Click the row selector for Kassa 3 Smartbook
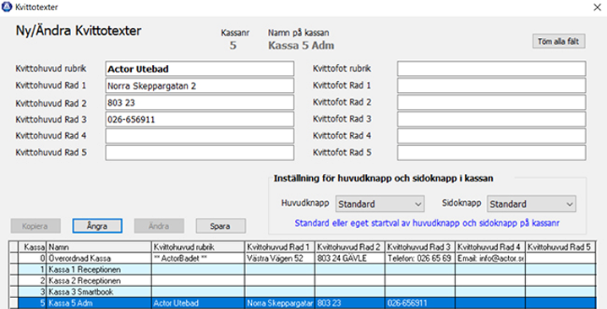The width and height of the screenshot is (607, 309). pos(14,292)
